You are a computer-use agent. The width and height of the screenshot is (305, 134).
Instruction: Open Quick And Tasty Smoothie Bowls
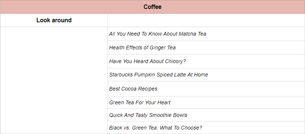click(148, 115)
